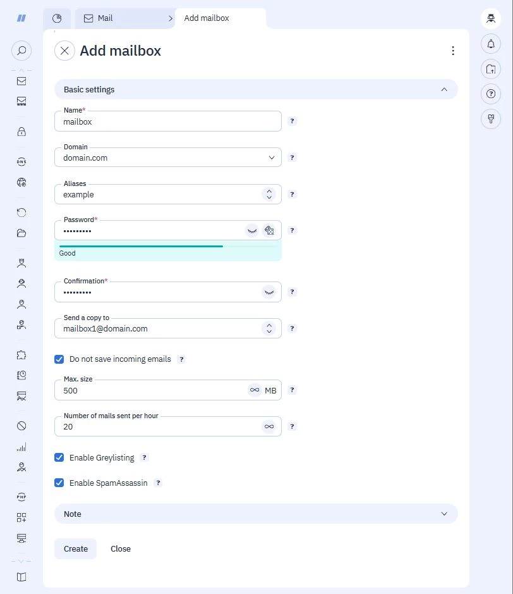Open the notifications bell icon
Image resolution: width=513 pixels, height=594 pixels.
(491, 44)
